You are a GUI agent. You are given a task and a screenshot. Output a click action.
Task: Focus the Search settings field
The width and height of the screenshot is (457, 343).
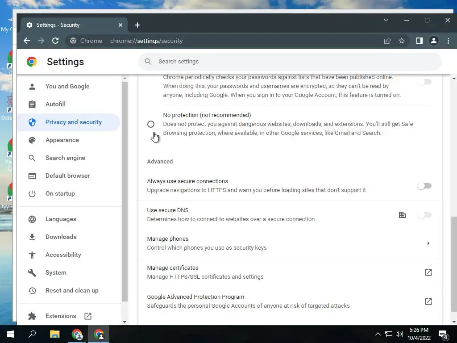(290, 62)
